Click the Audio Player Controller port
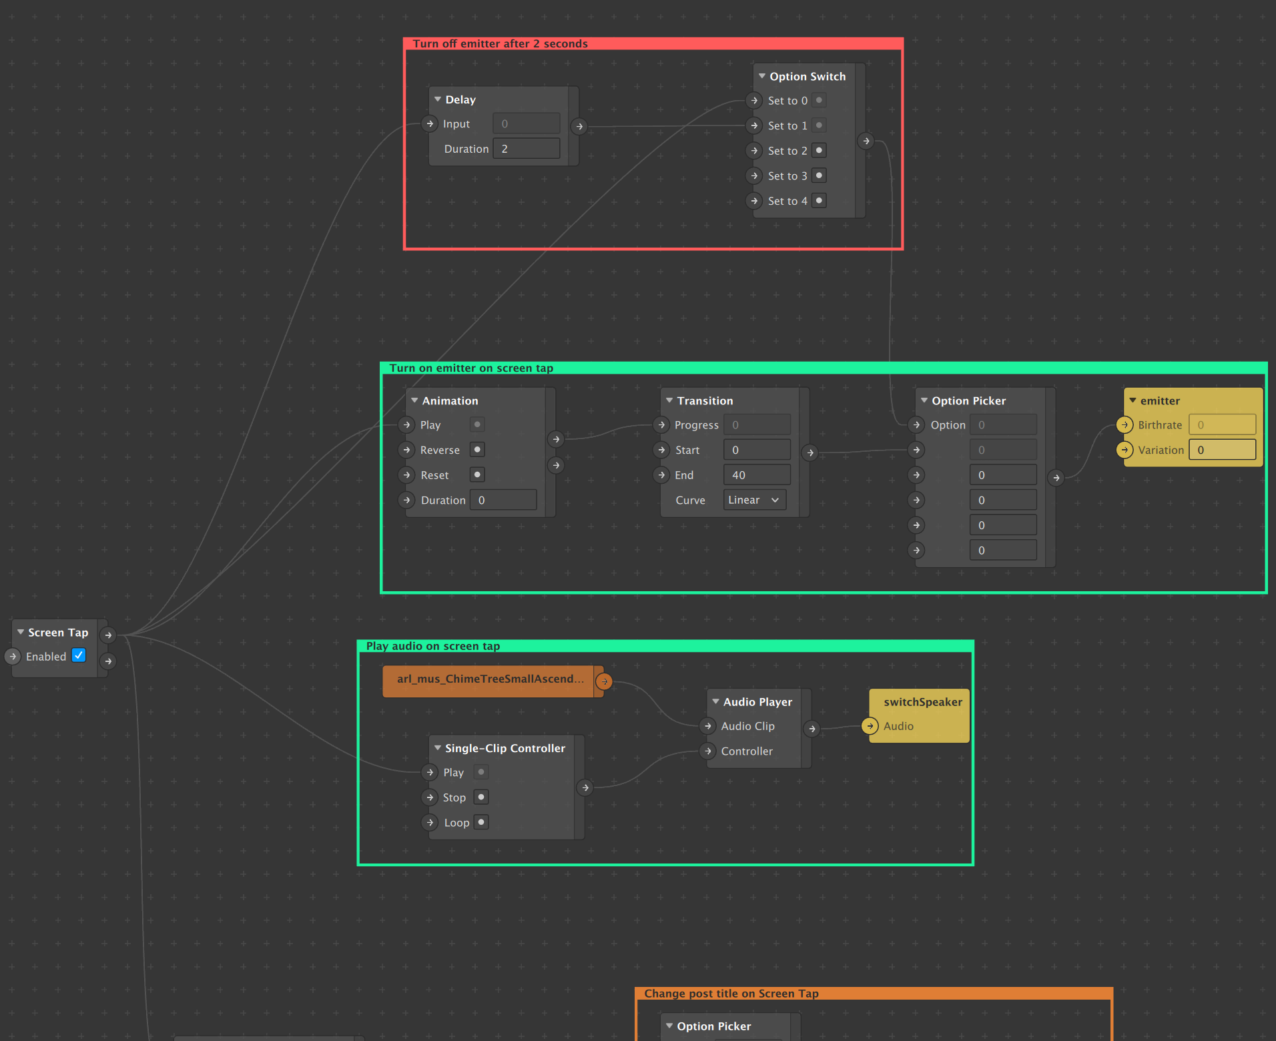1276x1041 pixels. tap(707, 751)
